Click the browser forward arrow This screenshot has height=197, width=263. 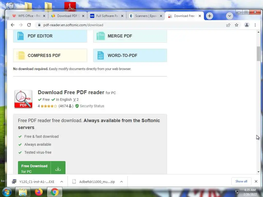click(21, 25)
